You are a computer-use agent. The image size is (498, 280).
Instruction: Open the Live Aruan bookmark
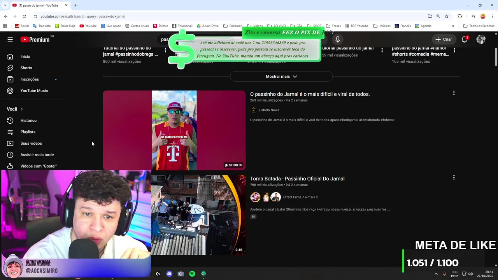pyautogui.click(x=111, y=26)
